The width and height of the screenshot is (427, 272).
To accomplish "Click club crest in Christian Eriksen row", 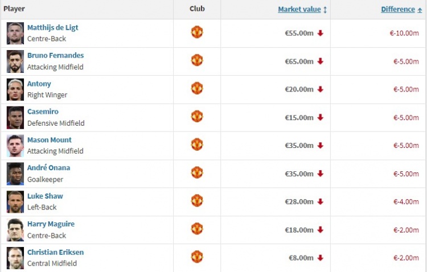I will [197, 257].
